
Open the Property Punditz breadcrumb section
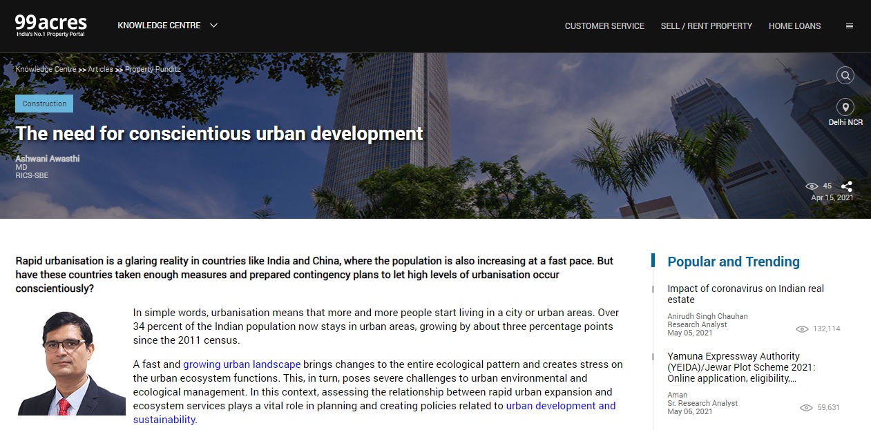click(152, 69)
